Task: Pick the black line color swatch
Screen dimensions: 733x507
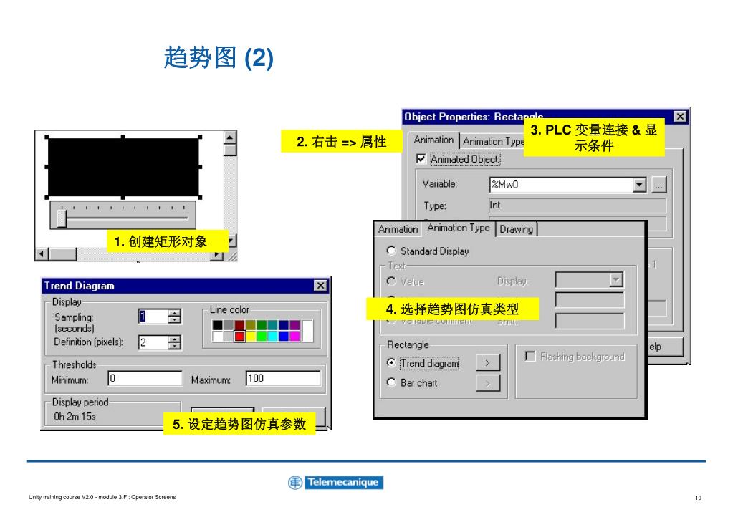Action: pos(217,325)
